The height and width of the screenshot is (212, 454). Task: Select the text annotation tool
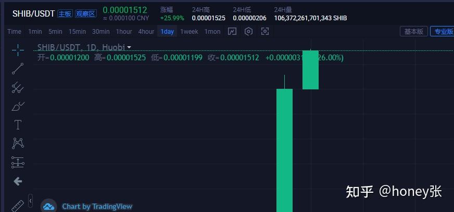(x=18, y=125)
